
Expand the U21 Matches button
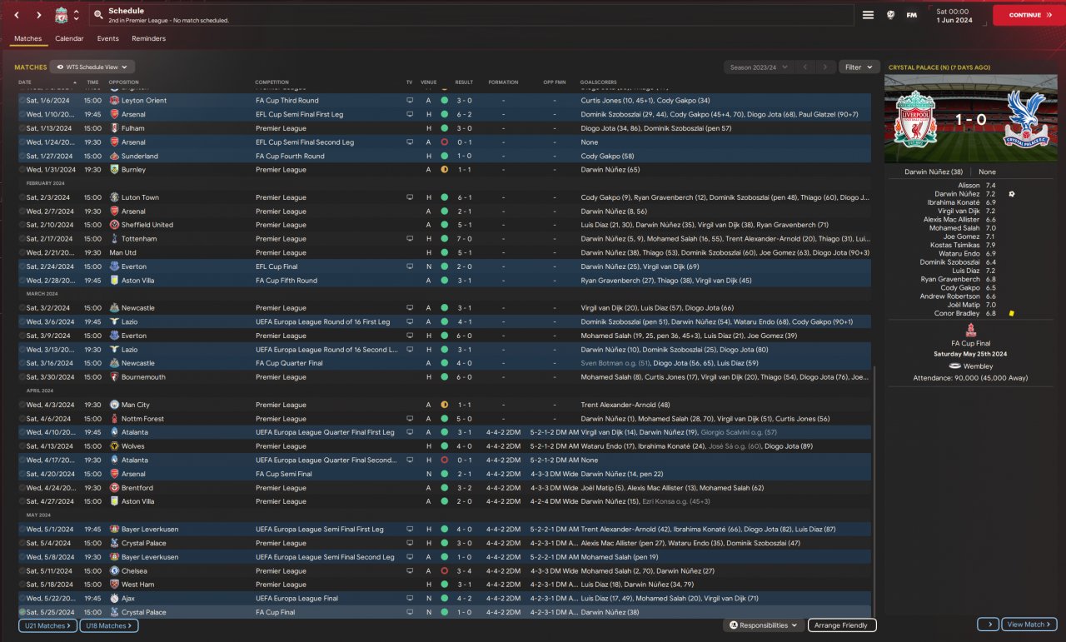(x=47, y=625)
